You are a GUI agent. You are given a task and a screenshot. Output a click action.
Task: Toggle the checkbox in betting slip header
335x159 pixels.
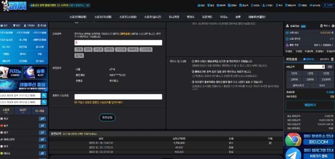[304, 59]
